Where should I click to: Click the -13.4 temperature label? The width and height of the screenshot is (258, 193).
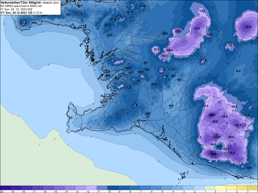click(x=205, y=106)
